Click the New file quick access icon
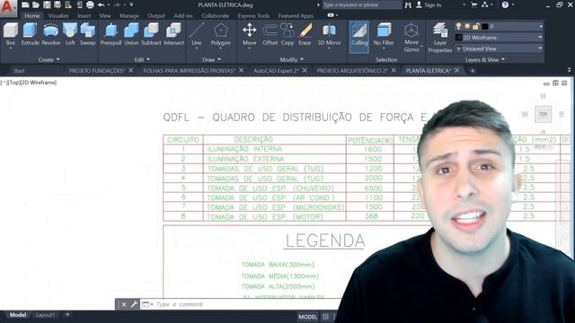This screenshot has width=575, height=323. coord(25,5)
